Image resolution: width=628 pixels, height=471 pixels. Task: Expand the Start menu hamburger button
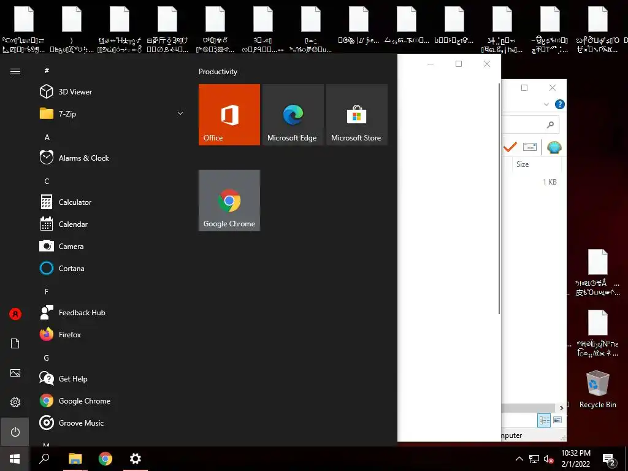click(x=15, y=71)
